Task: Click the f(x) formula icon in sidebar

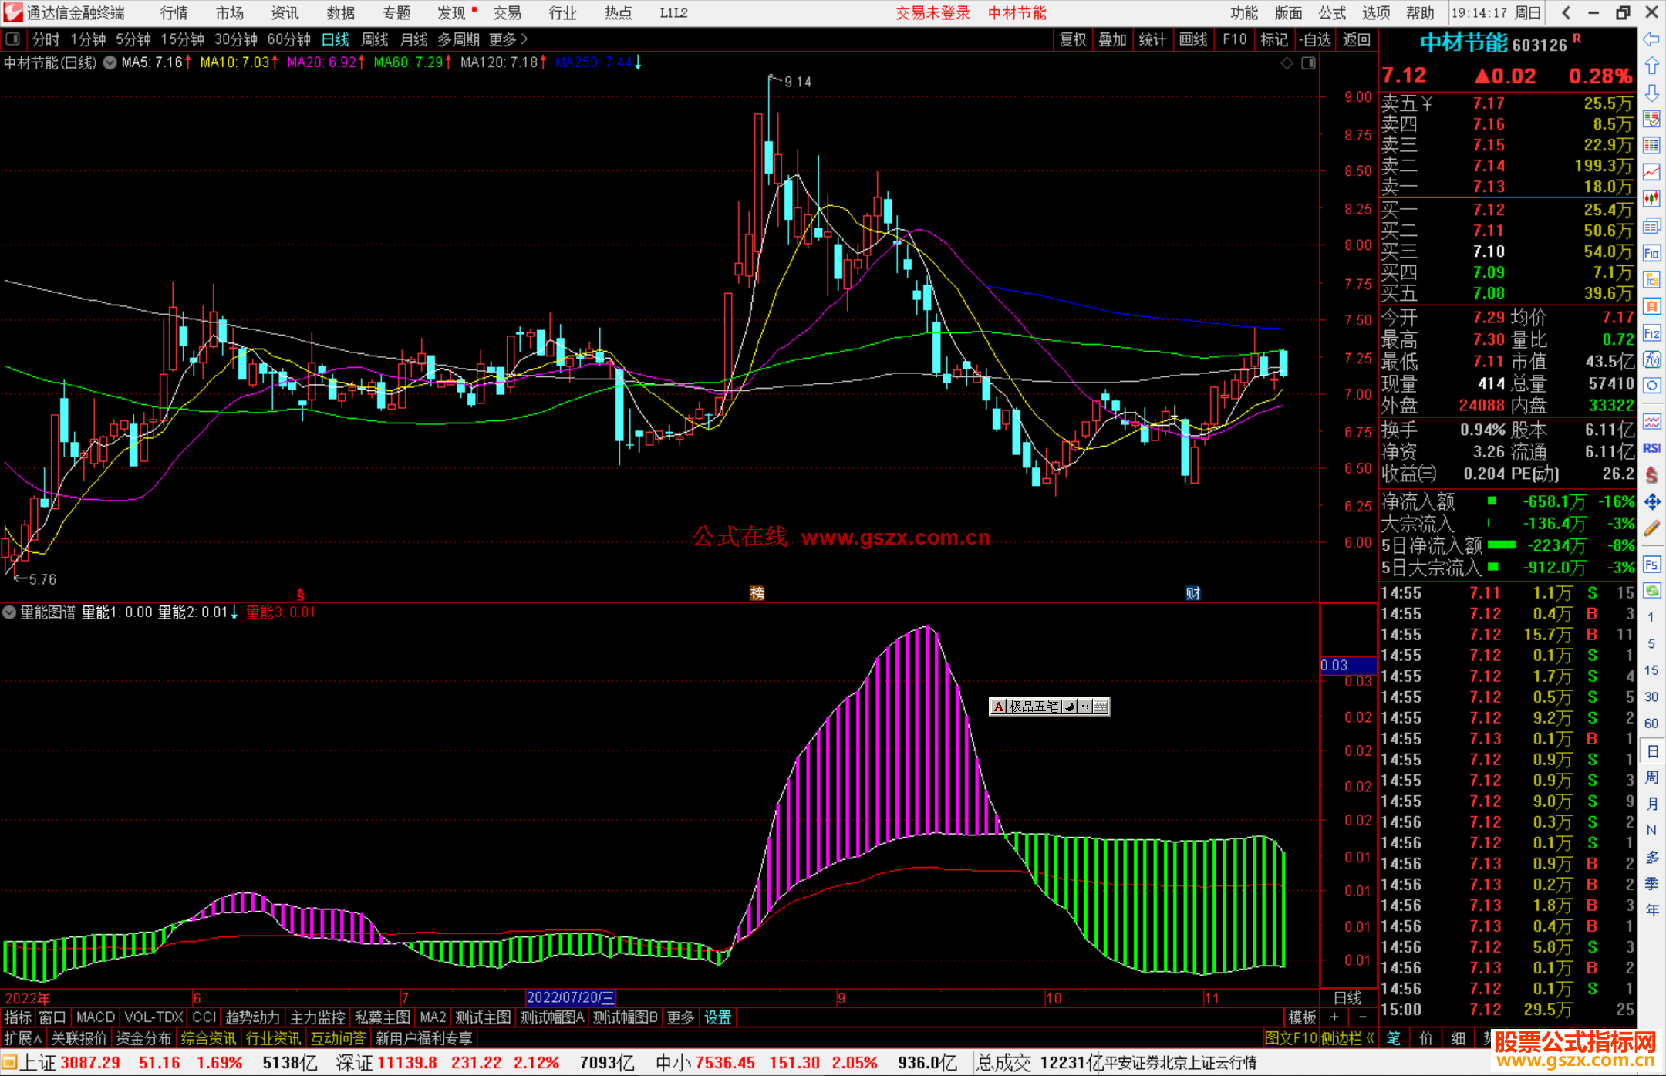Action: 1651,359
